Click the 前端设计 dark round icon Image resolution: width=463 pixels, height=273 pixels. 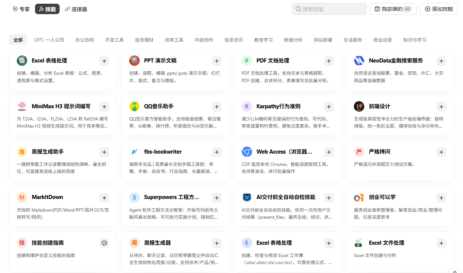click(359, 106)
